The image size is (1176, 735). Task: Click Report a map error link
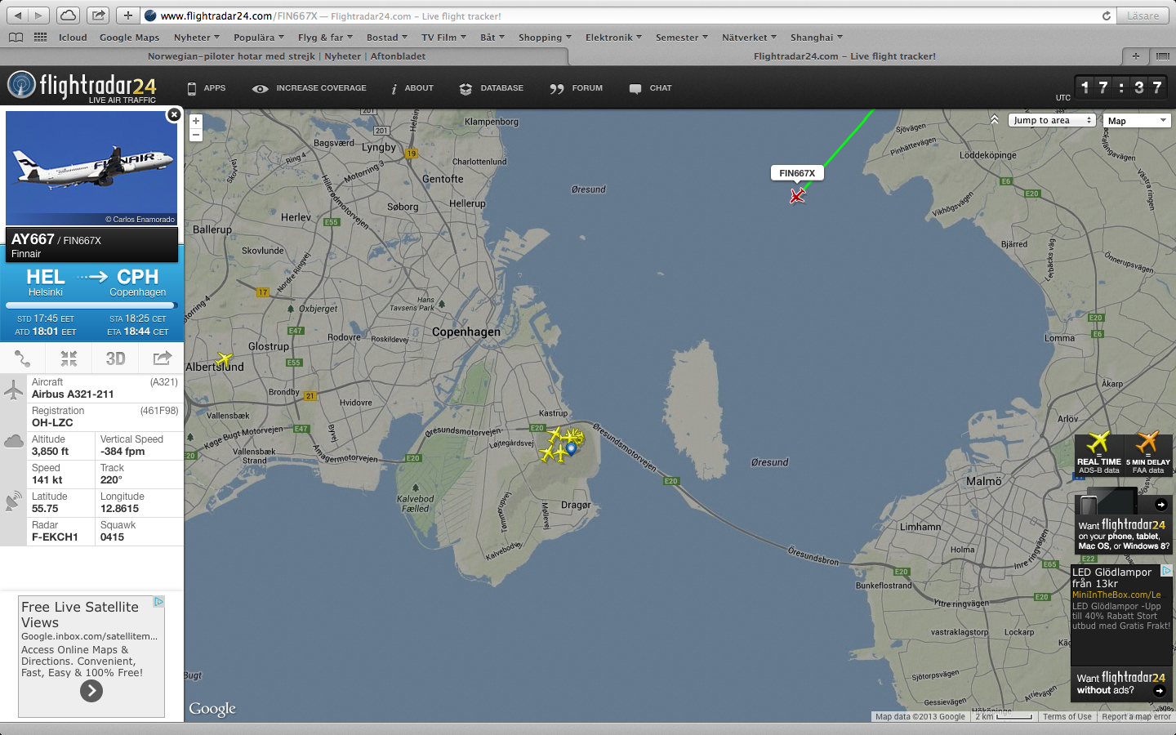(1136, 716)
